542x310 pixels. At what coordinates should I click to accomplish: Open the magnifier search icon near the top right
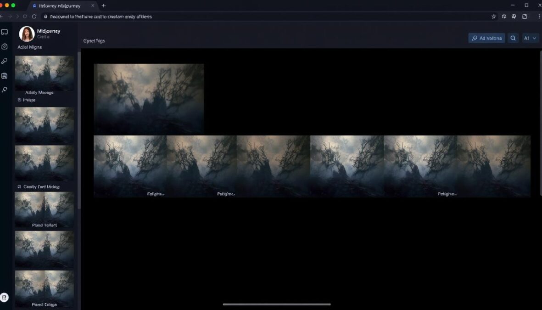pos(513,38)
